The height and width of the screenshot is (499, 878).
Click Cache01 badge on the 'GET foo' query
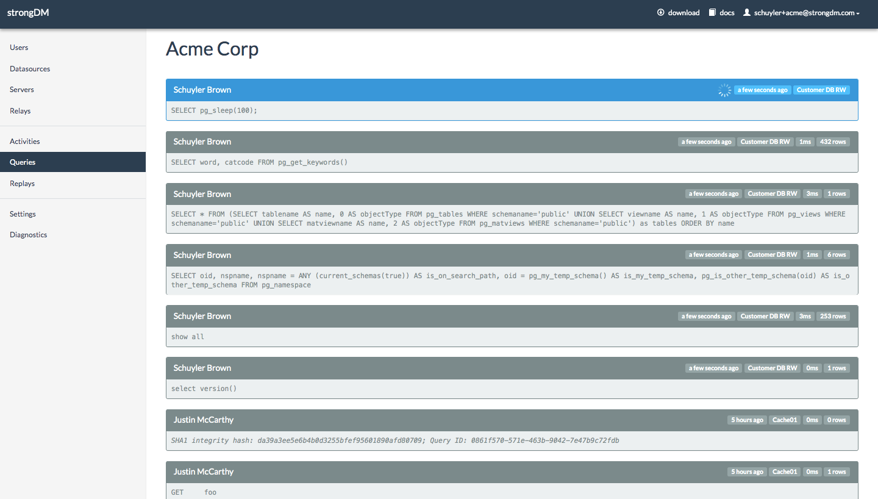(x=785, y=472)
